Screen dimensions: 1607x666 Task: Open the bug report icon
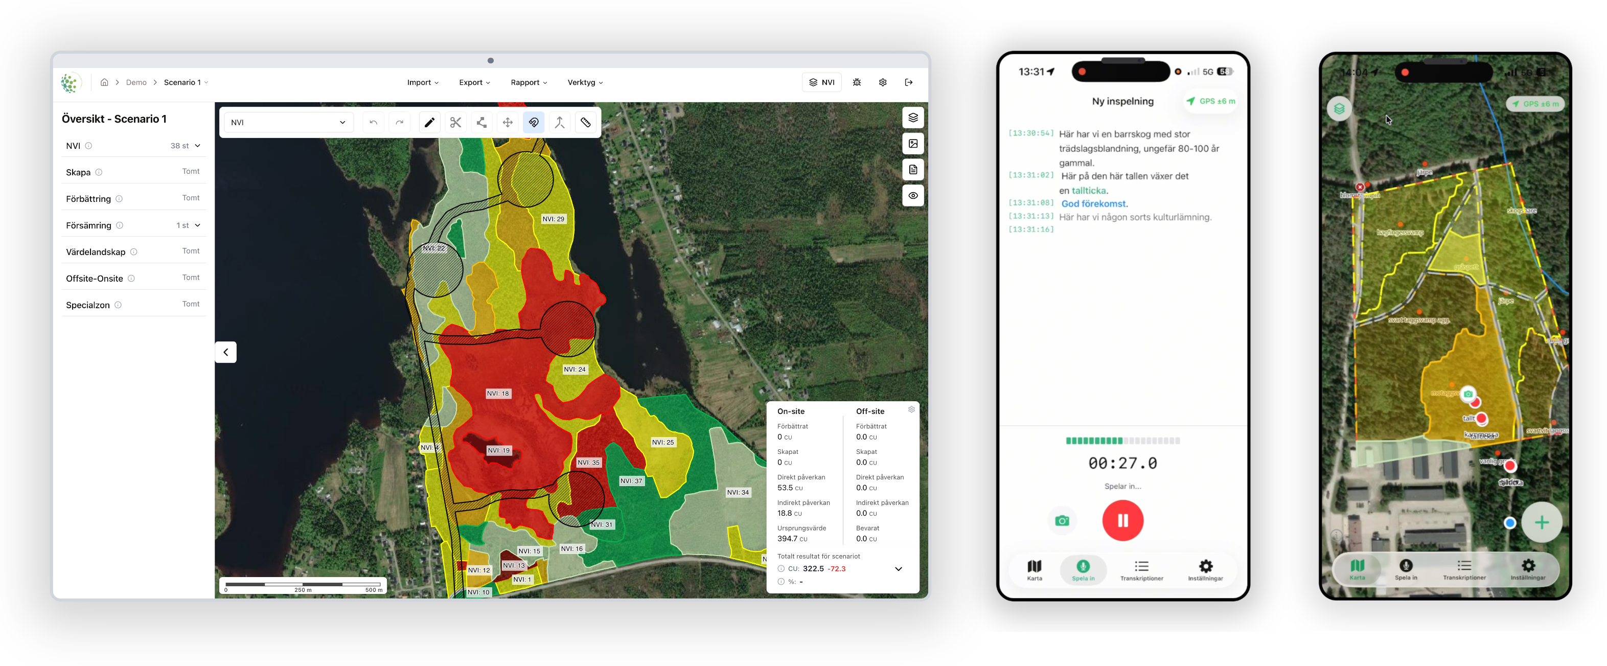click(857, 82)
